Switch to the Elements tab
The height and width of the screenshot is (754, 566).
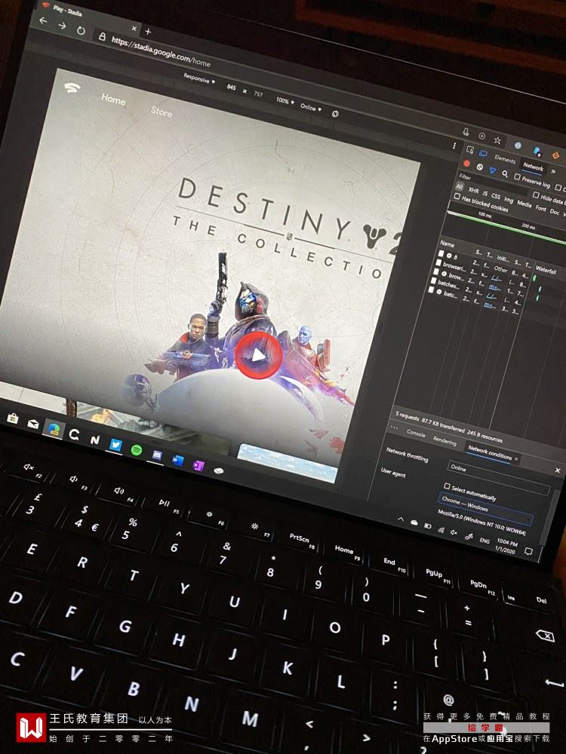tap(504, 159)
